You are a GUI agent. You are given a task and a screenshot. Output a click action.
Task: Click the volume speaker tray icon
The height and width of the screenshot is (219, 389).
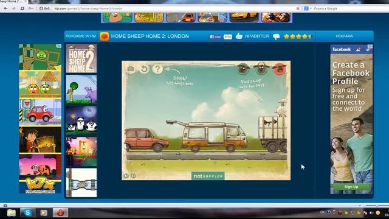click(371, 213)
